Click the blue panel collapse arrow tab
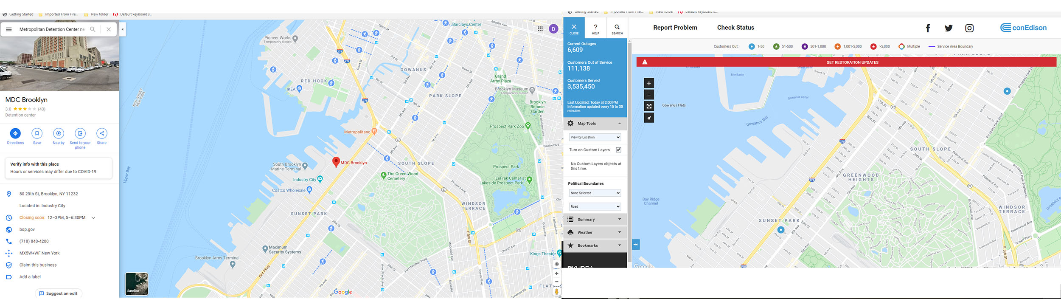 click(636, 245)
